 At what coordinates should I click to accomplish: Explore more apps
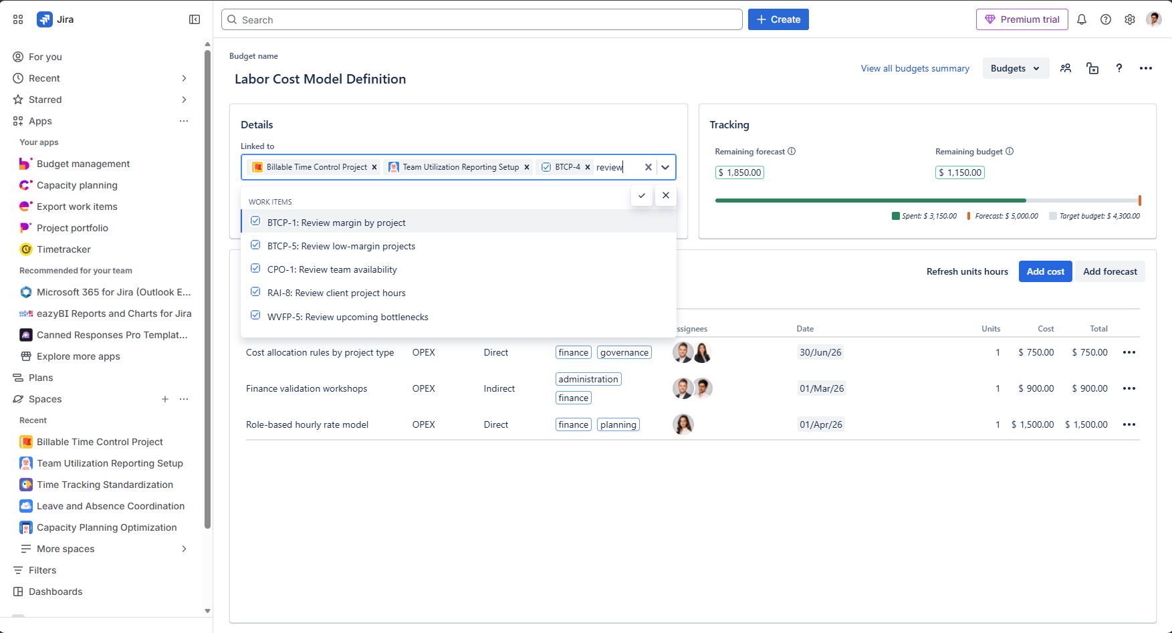(78, 356)
